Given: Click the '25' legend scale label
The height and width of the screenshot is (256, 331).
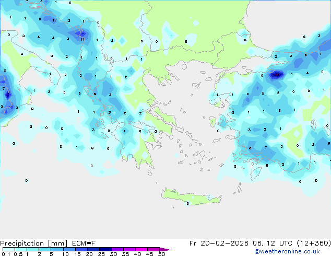Looking at the screenshot, I should pos(101,254).
